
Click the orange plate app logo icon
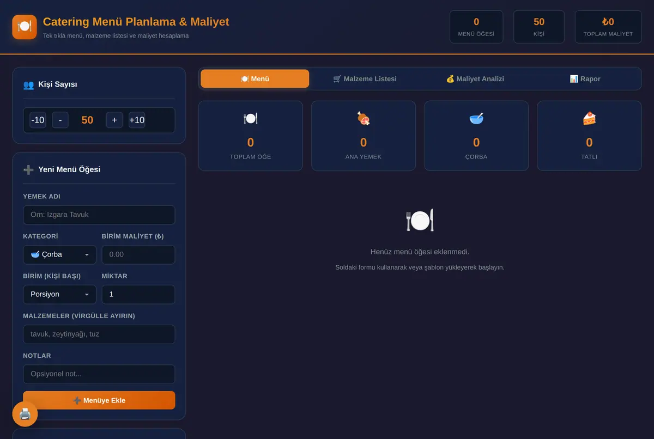pos(25,27)
